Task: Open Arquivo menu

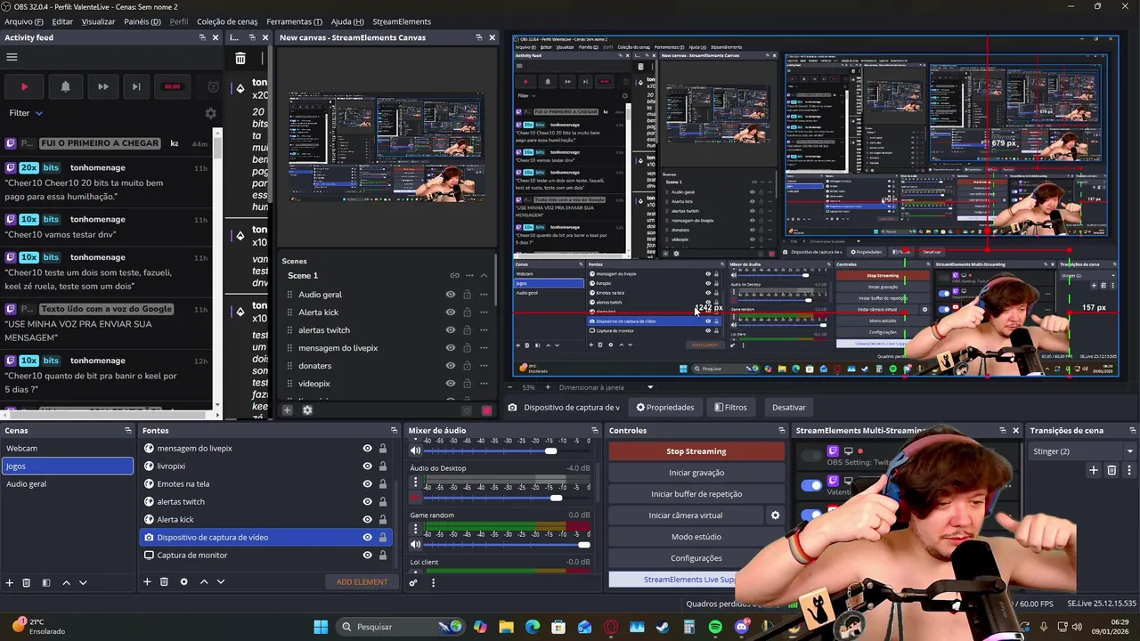Action: [24, 21]
